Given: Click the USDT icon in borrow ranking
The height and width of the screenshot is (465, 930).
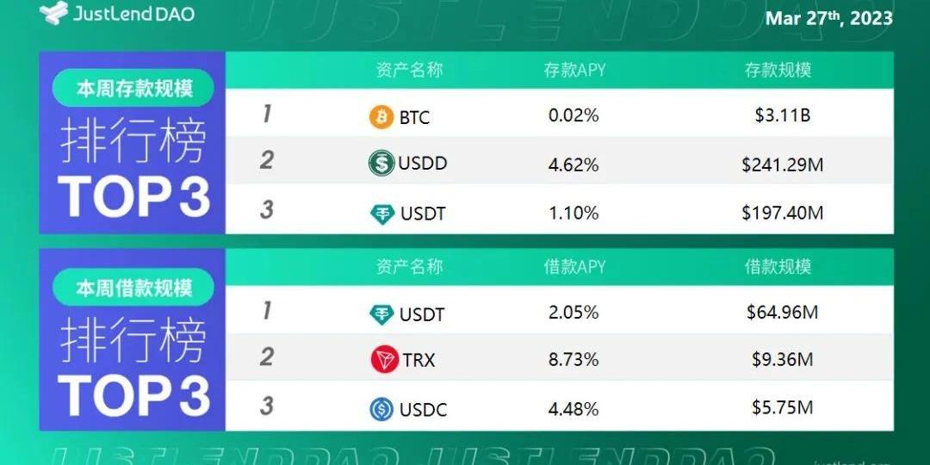Looking at the screenshot, I should (x=381, y=314).
